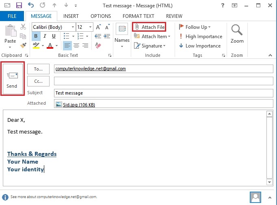
Task: Increase paragraph indent
Action: 107,36
